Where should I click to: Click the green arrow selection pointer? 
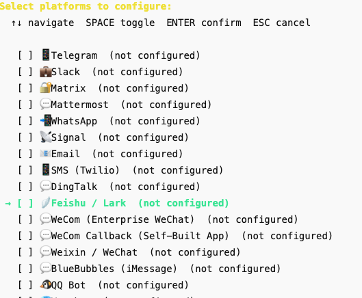coord(8,204)
